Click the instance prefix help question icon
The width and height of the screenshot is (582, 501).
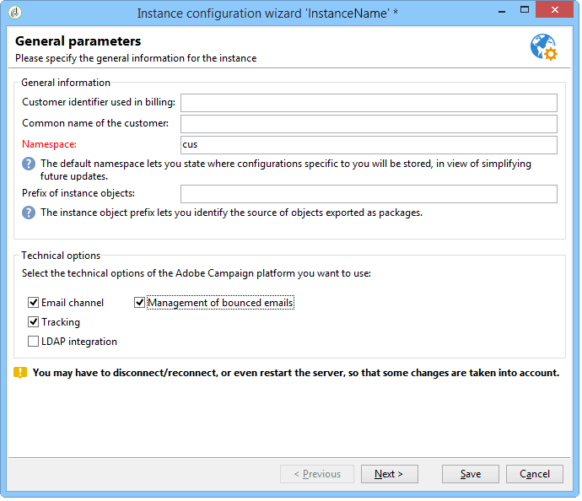[29, 213]
